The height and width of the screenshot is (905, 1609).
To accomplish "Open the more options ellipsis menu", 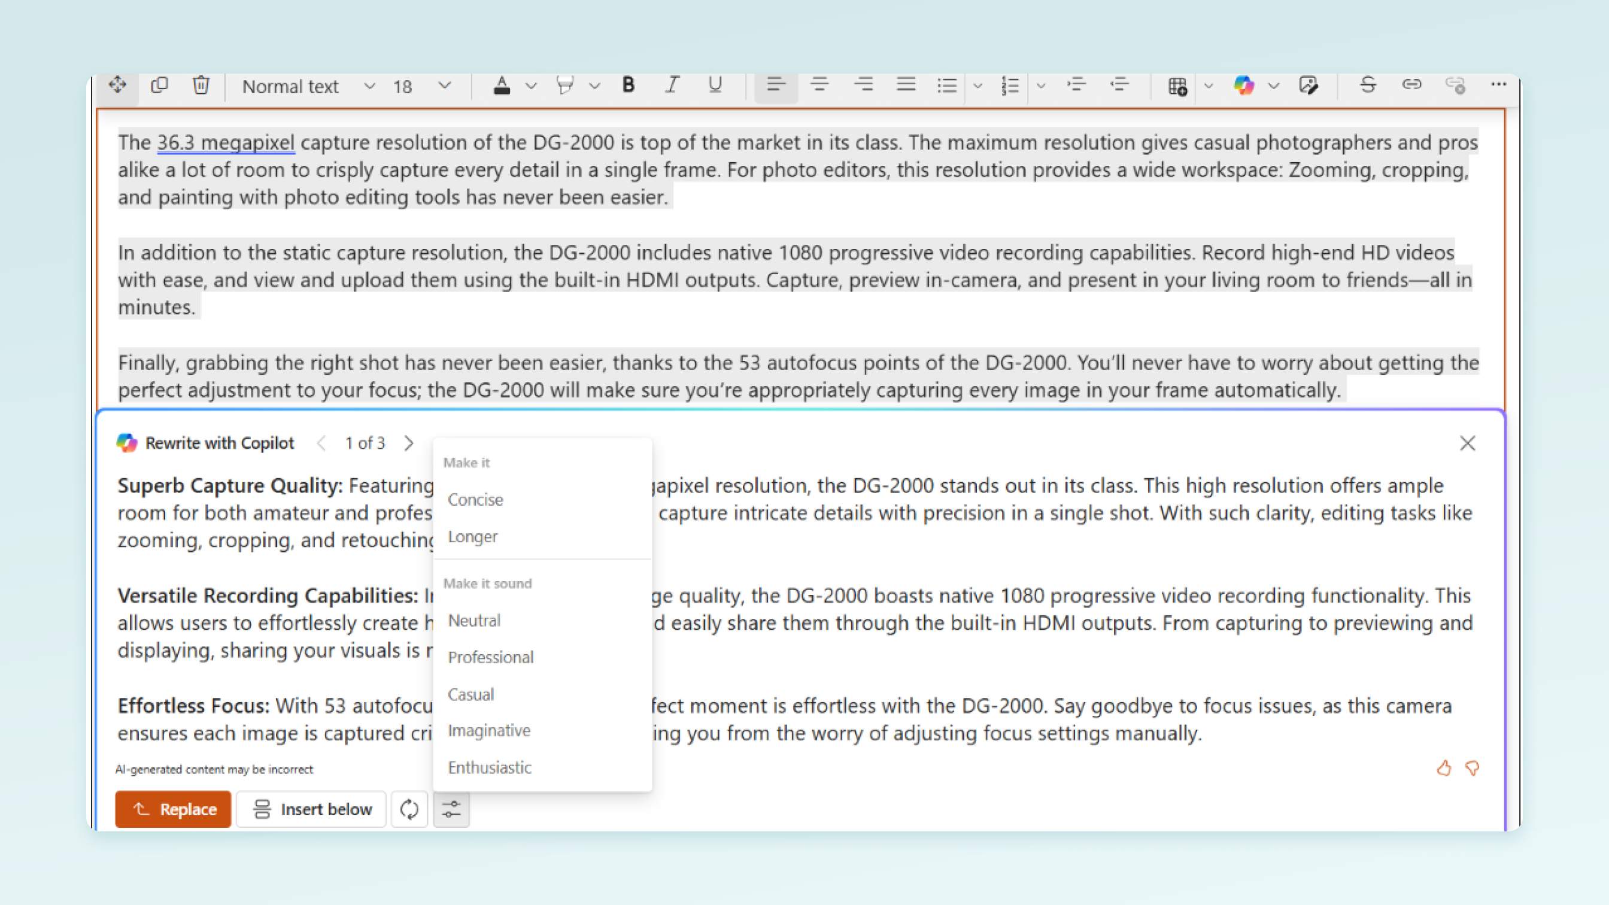I will 1498,84.
